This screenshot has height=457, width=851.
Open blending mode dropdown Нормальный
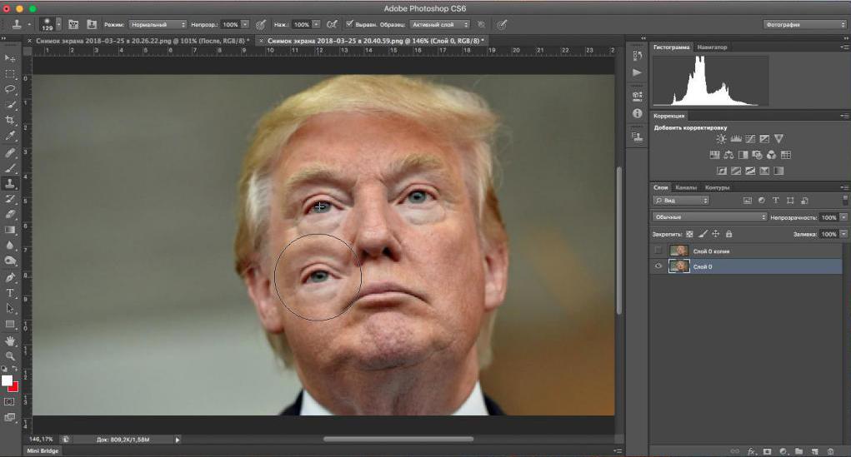pos(158,24)
